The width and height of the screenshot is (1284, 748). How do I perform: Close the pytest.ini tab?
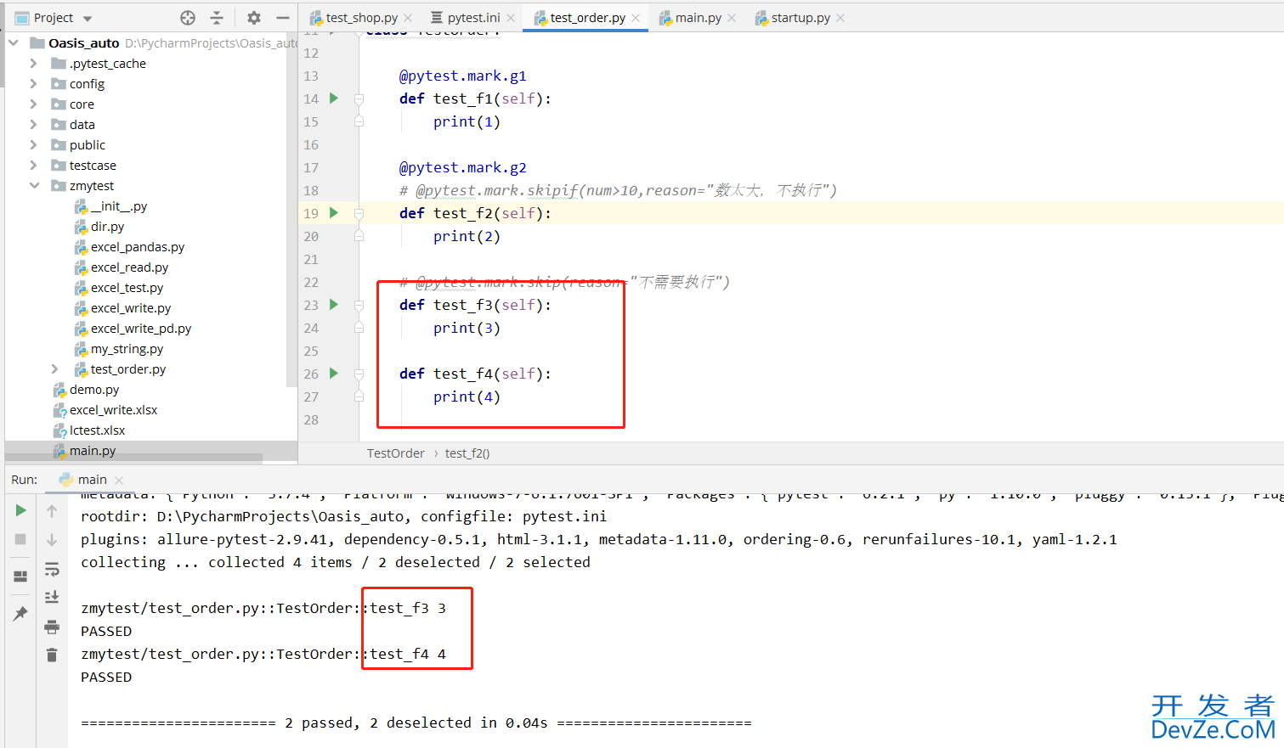coord(511,18)
